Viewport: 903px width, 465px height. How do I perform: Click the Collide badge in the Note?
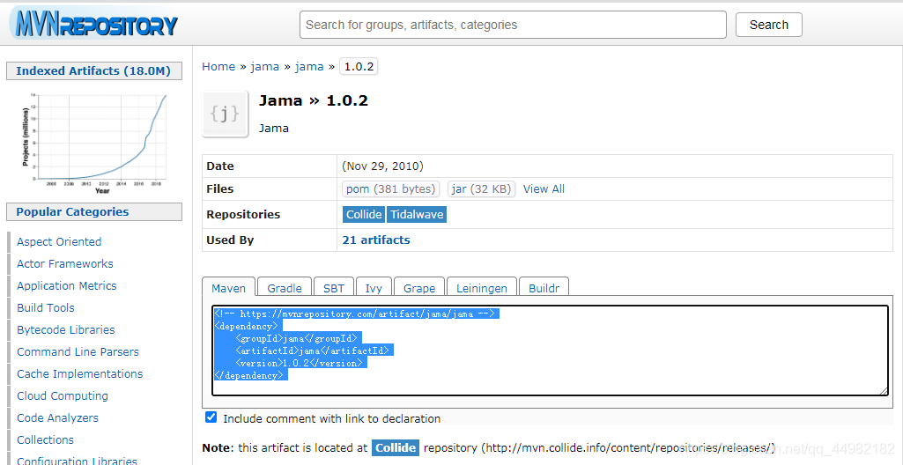coord(395,447)
